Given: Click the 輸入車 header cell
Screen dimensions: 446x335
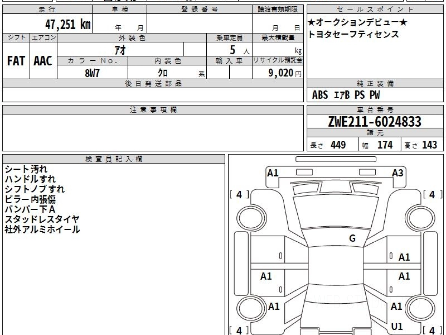Looking at the screenshot, I should click(x=229, y=61).
